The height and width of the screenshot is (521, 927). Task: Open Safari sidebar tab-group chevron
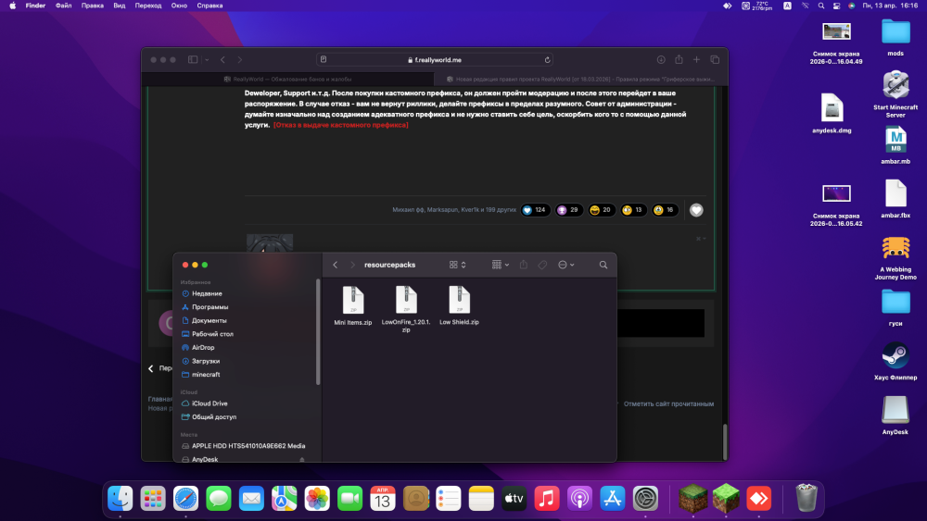pyautogui.click(x=207, y=59)
